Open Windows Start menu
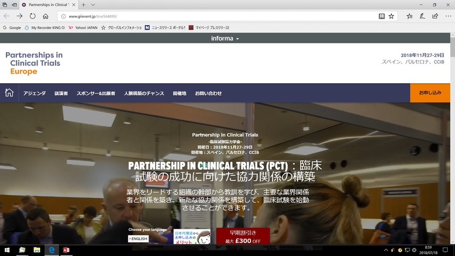 click(7, 250)
